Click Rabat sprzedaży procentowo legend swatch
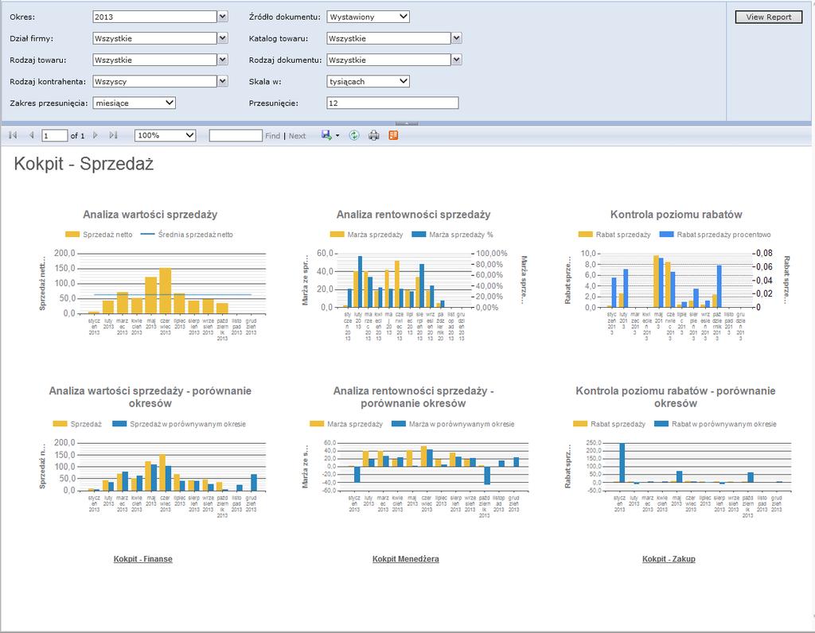This screenshot has width=815, height=633. [666, 235]
